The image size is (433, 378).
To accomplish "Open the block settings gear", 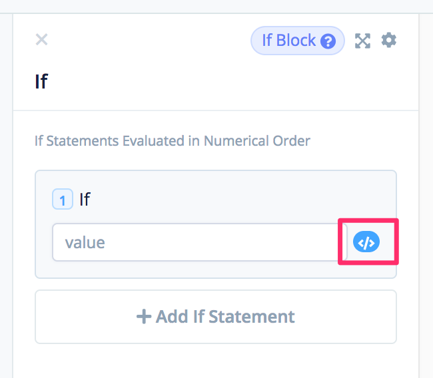I will (388, 41).
